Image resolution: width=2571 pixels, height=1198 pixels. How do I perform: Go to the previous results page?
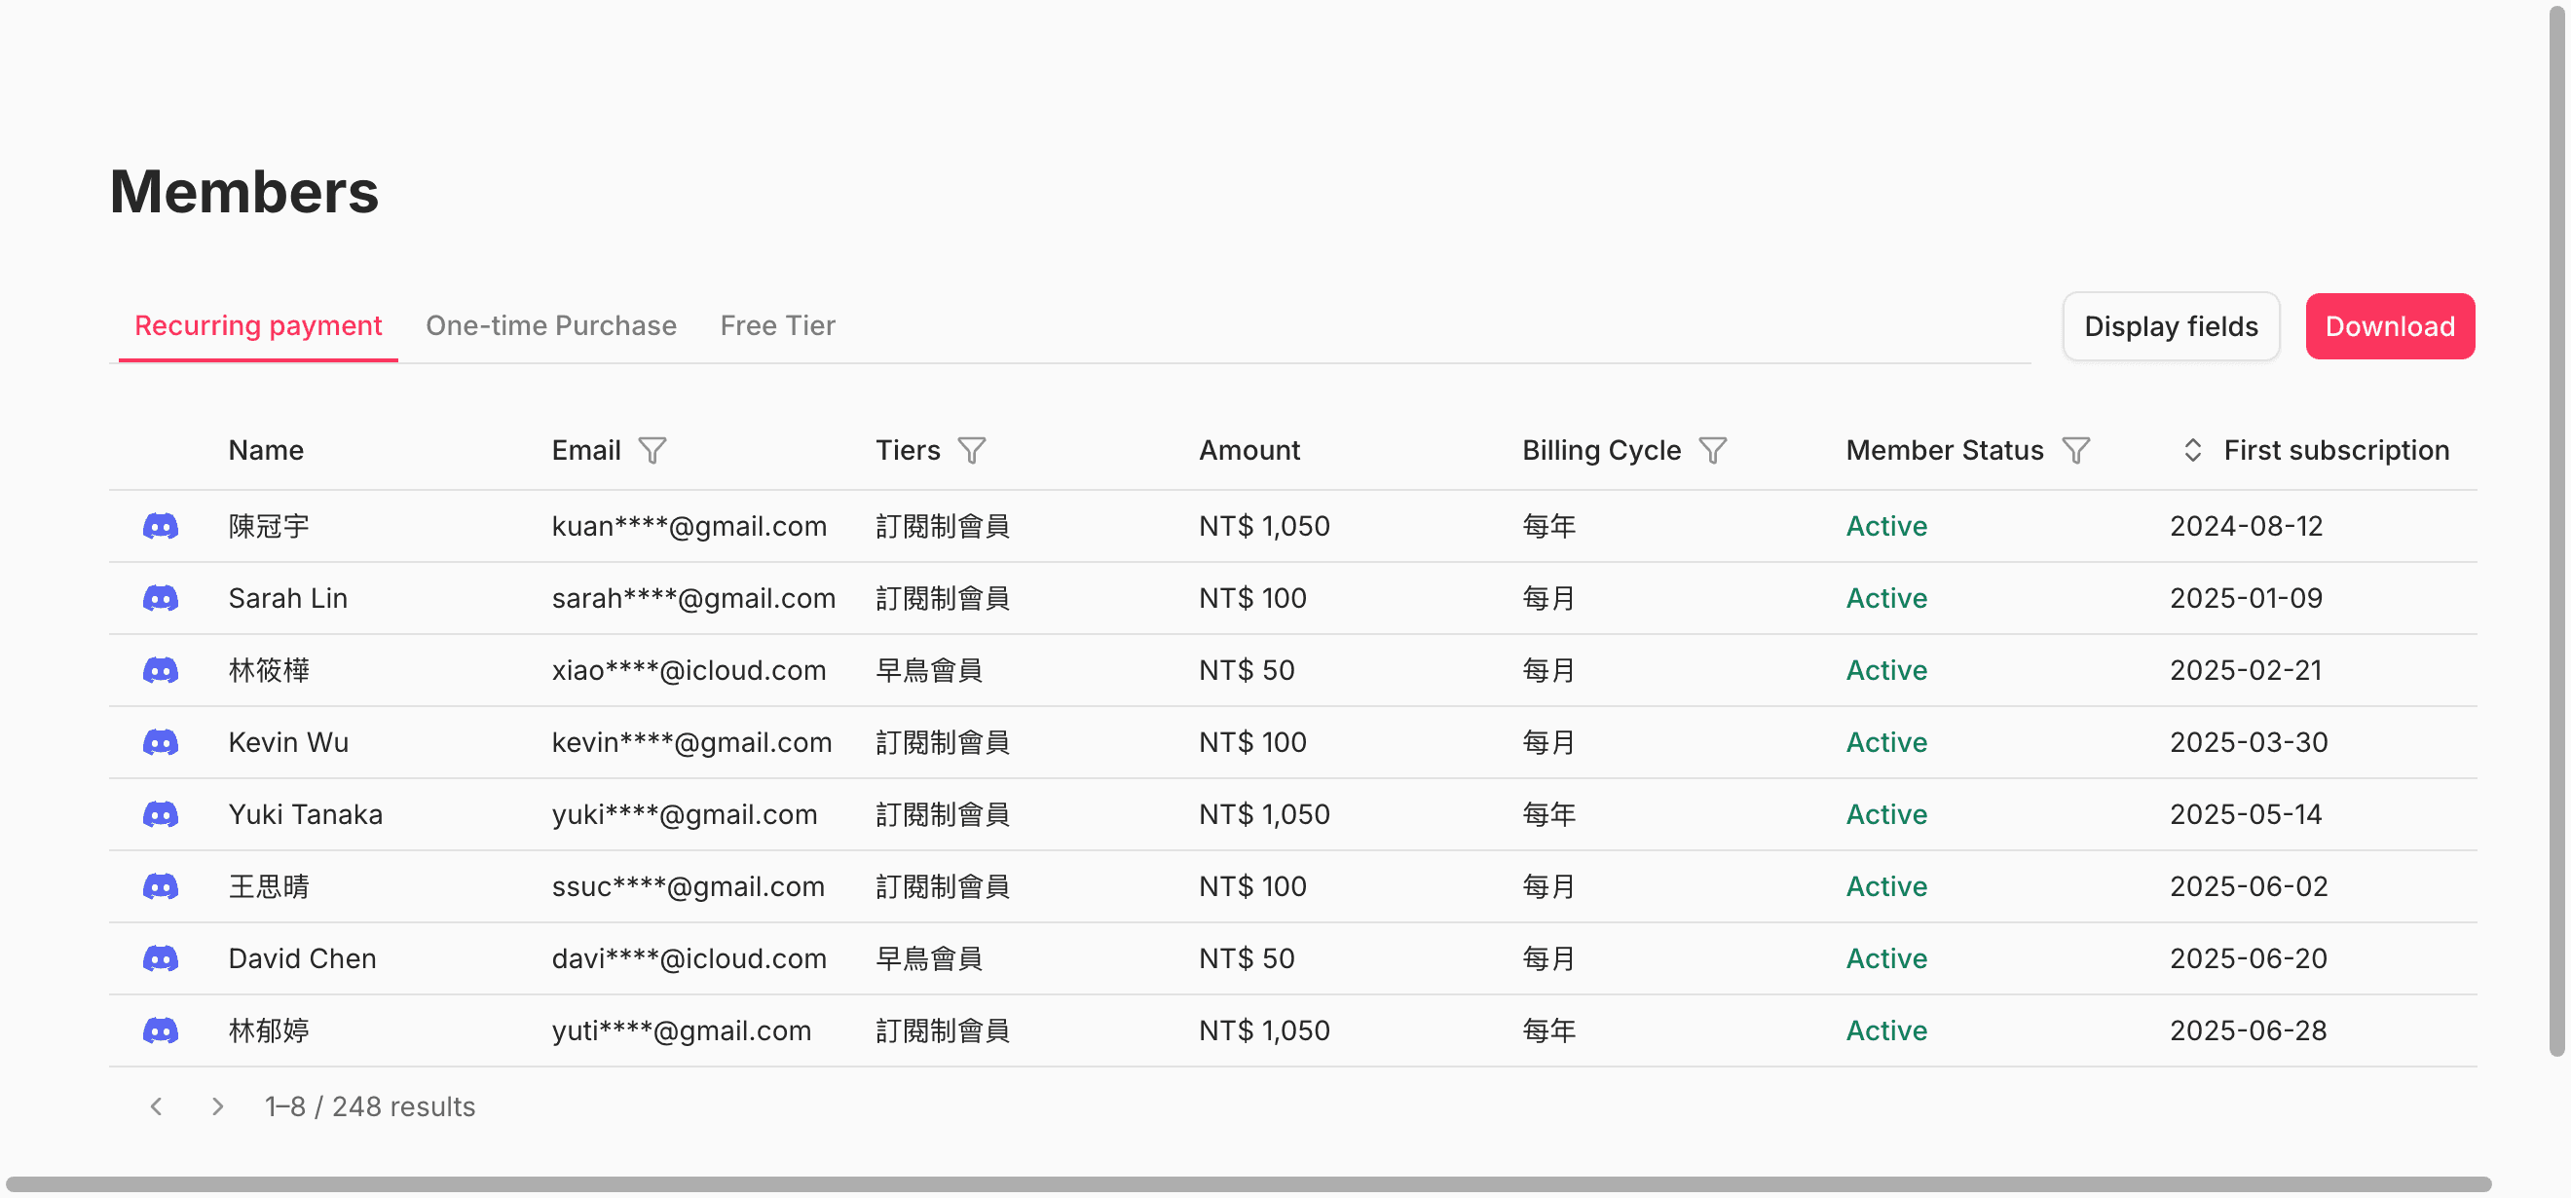tap(156, 1106)
